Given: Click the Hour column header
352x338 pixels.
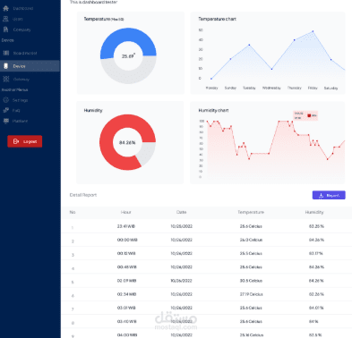Looking at the screenshot, I should 125,212.
